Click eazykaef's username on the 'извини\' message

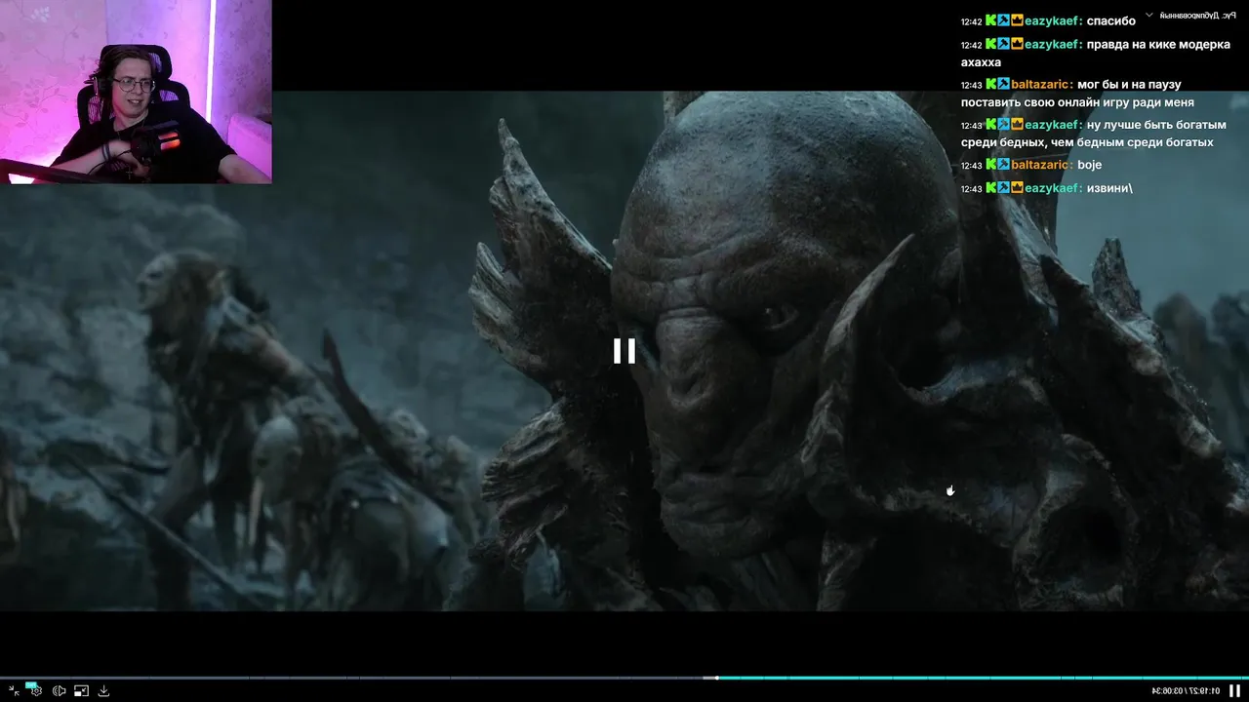[x=1052, y=188]
